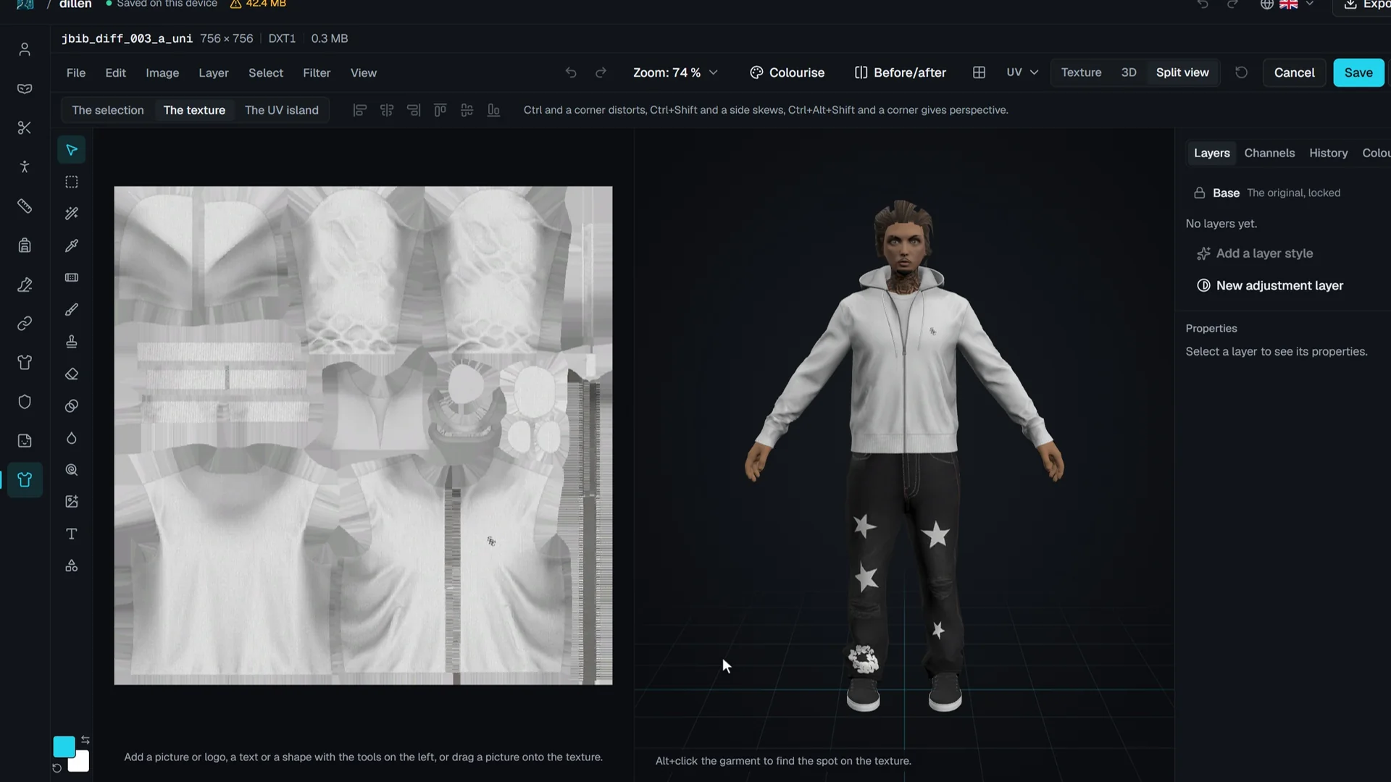Open the UV overlay dropdown
Viewport: 1391px width, 782px height.
tap(1022, 72)
